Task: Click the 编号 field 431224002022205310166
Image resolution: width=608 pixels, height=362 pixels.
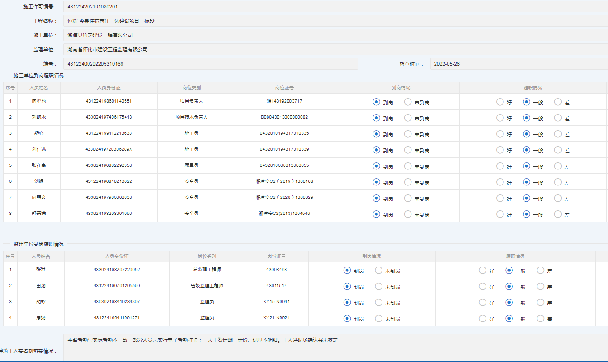Action: click(211, 64)
